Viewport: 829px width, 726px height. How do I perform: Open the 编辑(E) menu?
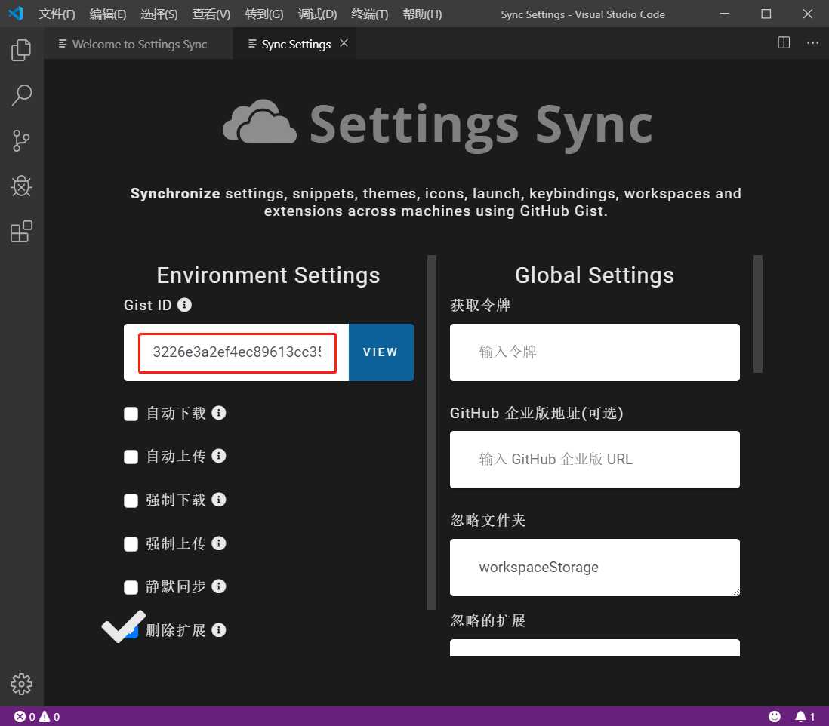(108, 14)
